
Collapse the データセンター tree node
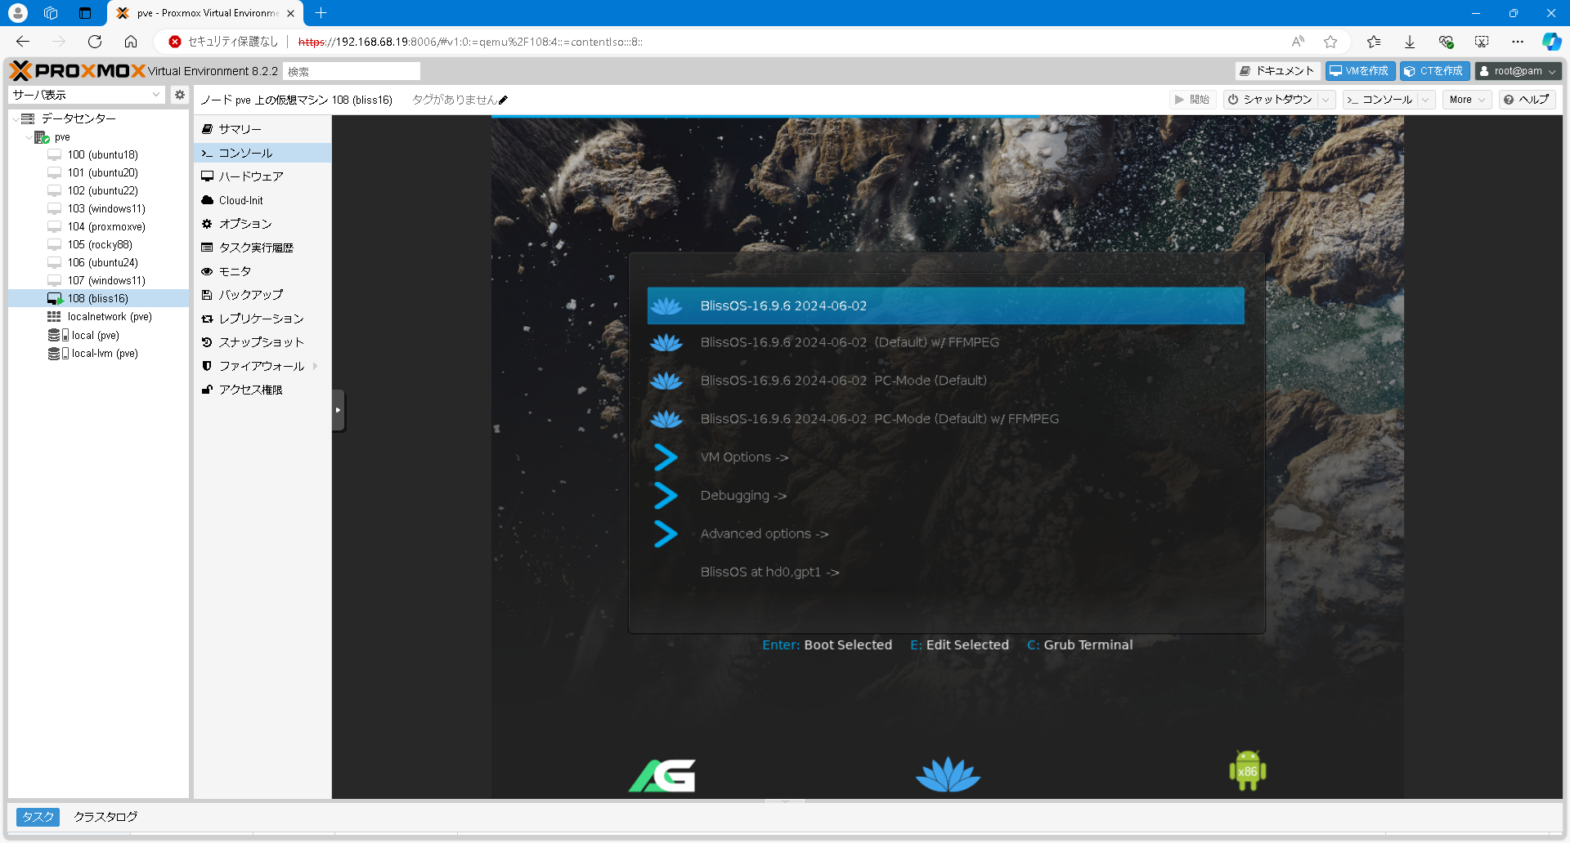[15, 118]
